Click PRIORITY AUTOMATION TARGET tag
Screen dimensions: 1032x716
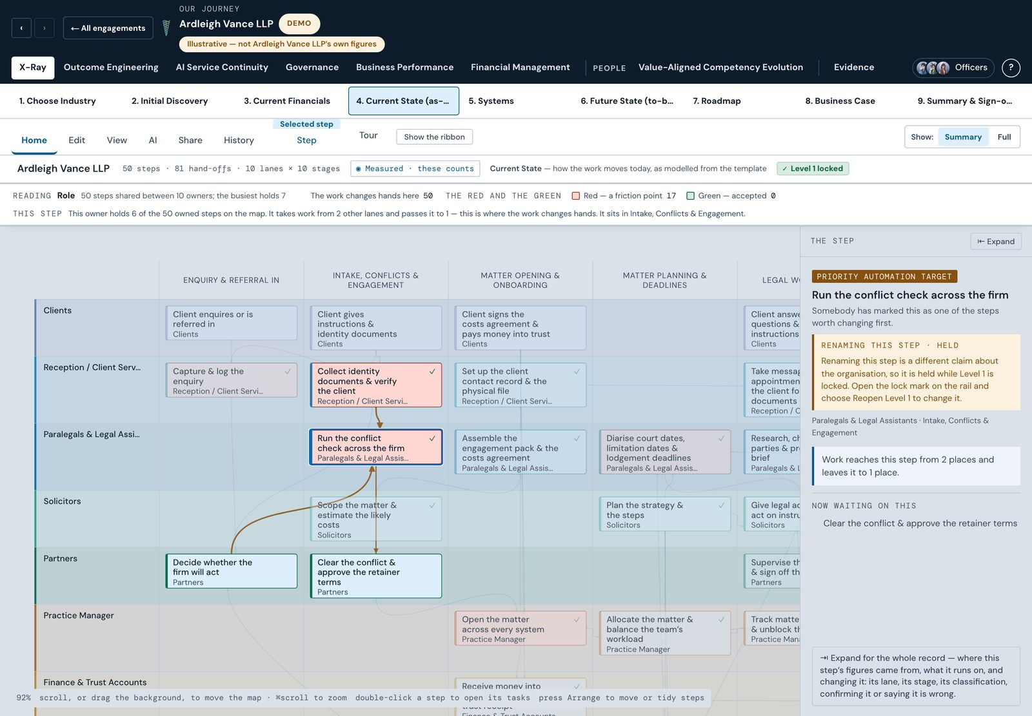pos(884,276)
